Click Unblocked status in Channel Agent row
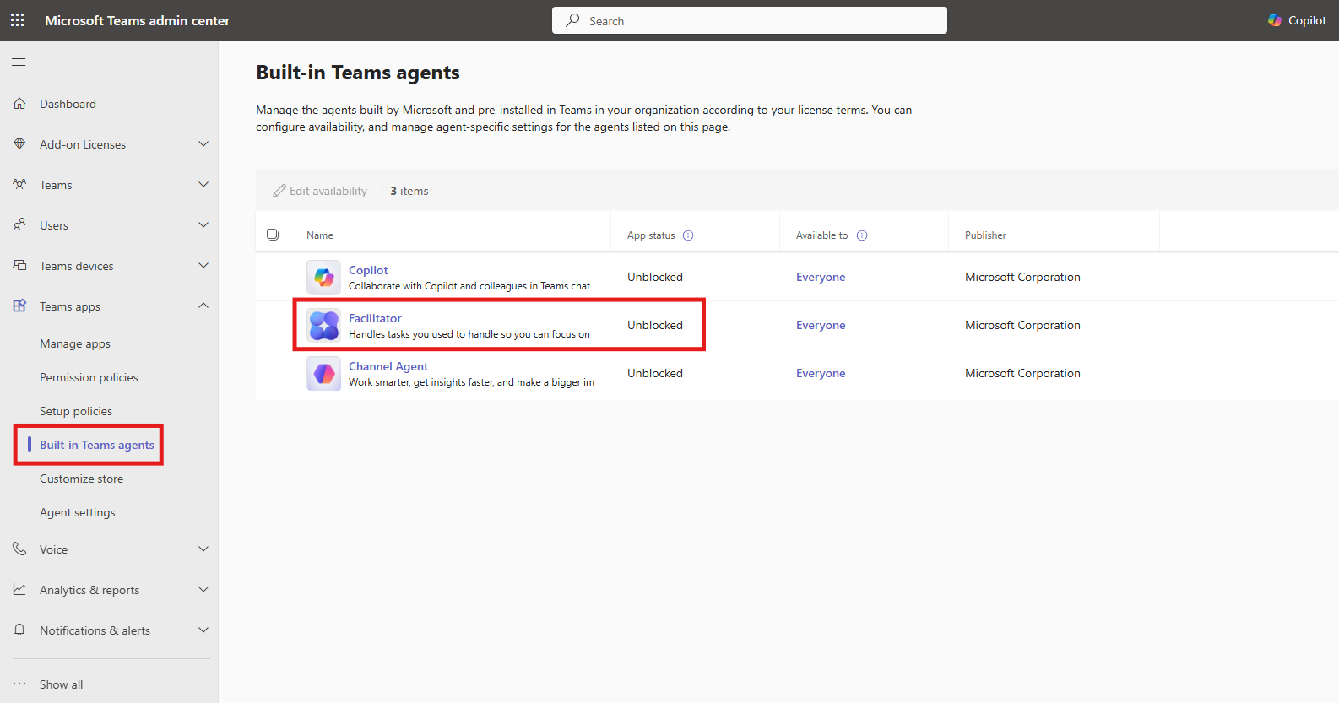 (x=655, y=373)
